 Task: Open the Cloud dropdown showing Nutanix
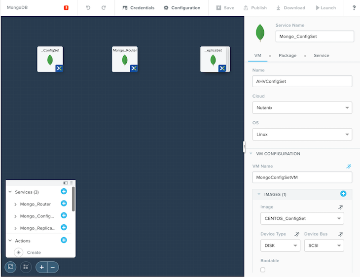pos(302,107)
